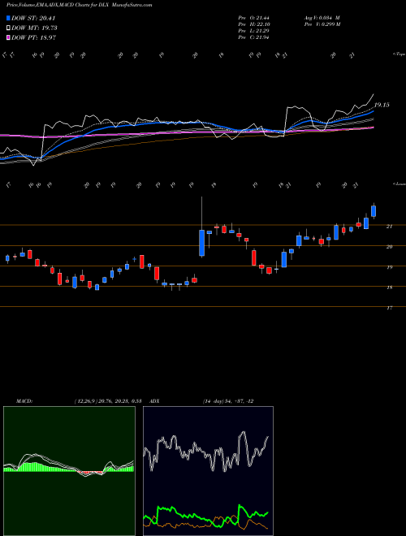
Task: Click the white DOW MT legend swatch
Action: click(x=8, y=28)
